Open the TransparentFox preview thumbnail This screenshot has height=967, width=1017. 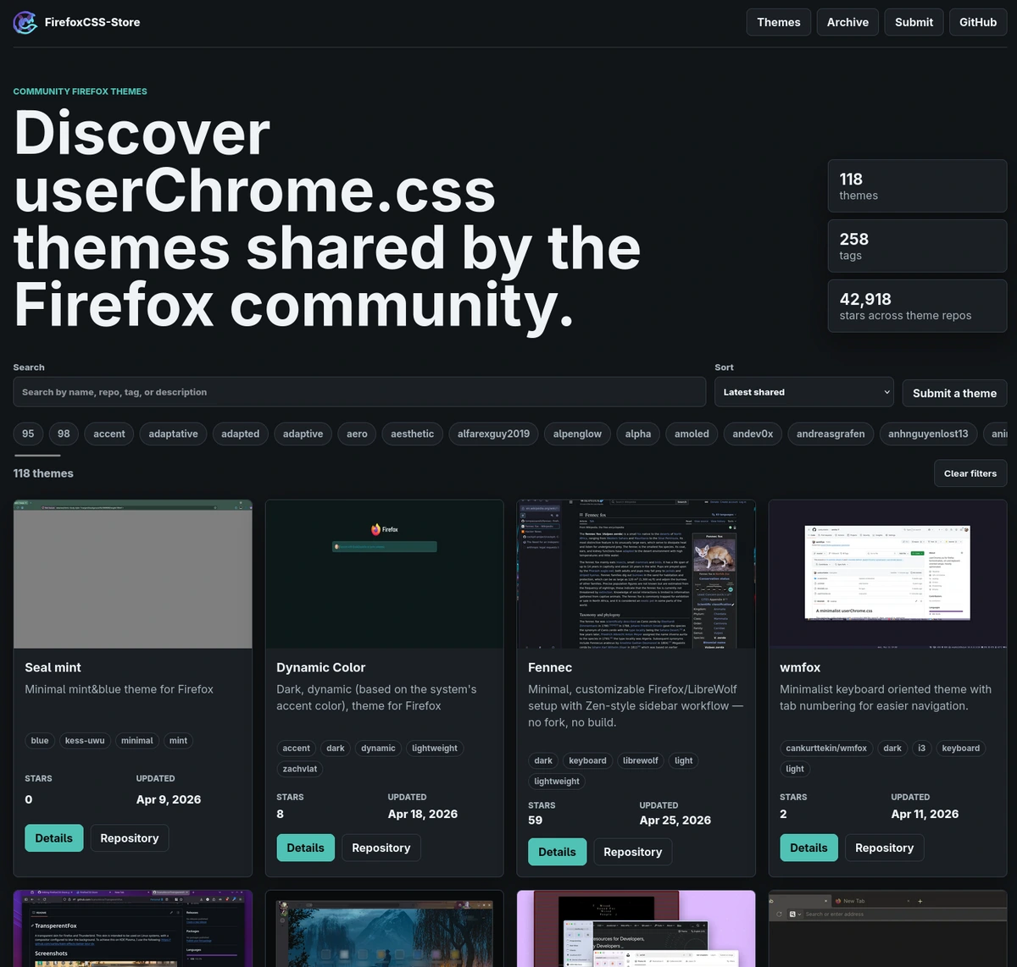(133, 928)
